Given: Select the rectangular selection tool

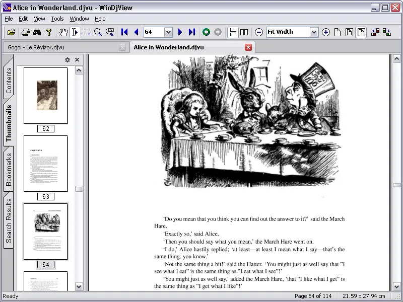Looking at the screenshot, I should pos(86,32).
